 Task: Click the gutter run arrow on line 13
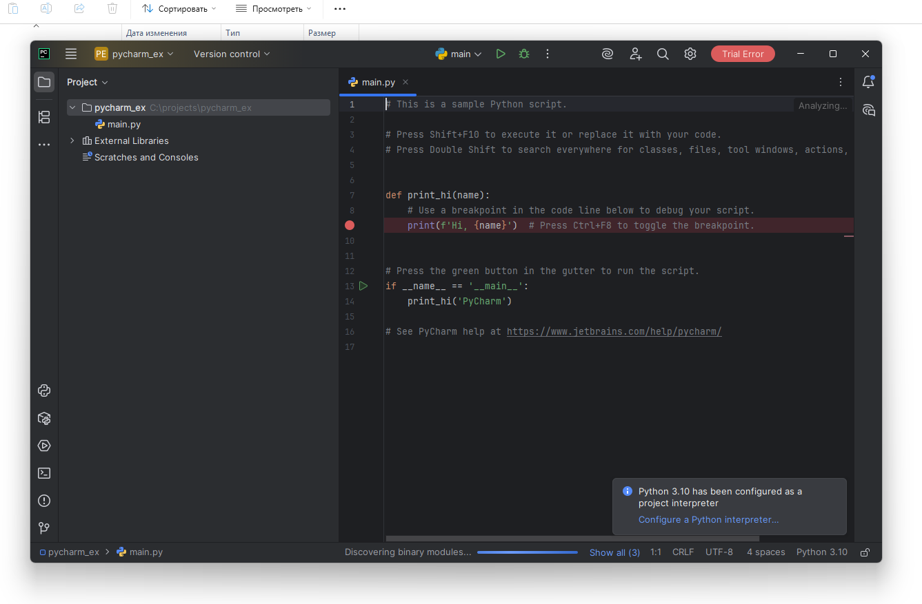pos(363,286)
